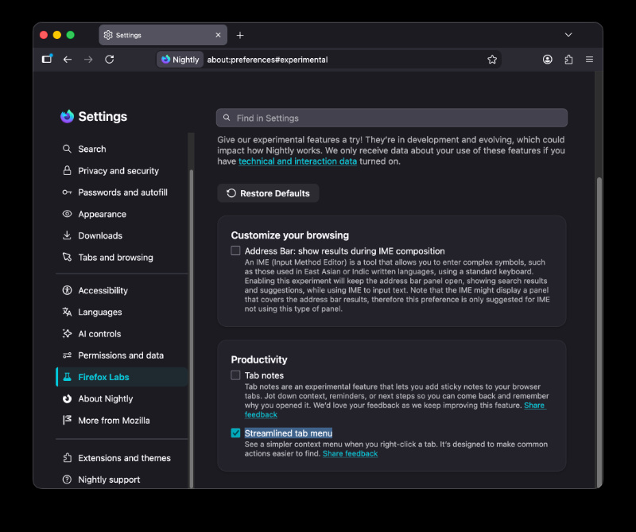This screenshot has width=636, height=532.
Task: Bookmark this page with the star icon
Action: 492,60
